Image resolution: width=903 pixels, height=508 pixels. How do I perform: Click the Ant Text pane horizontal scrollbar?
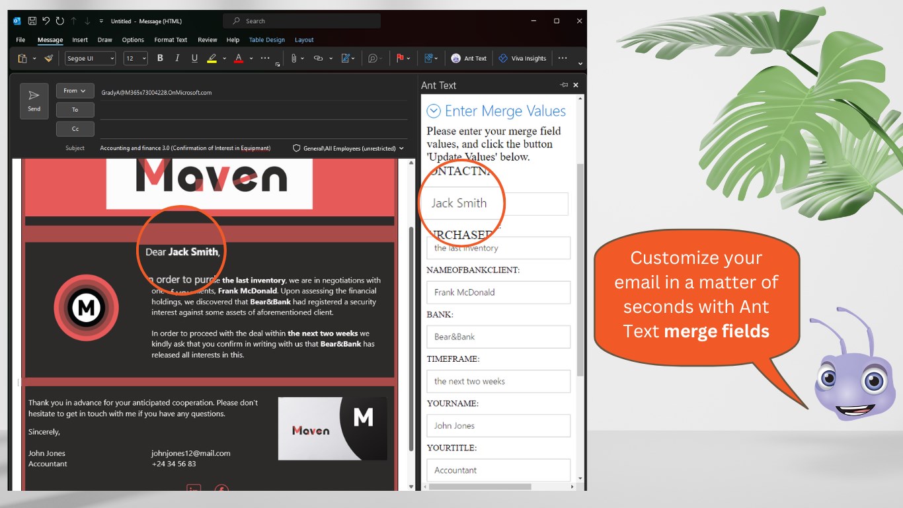click(x=480, y=487)
